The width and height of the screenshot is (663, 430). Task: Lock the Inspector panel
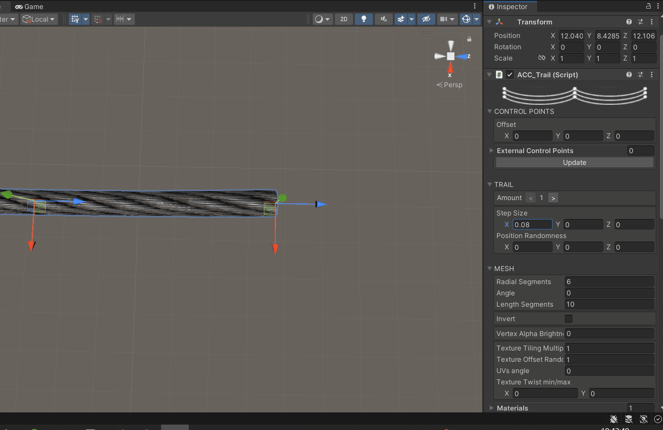(648, 6)
